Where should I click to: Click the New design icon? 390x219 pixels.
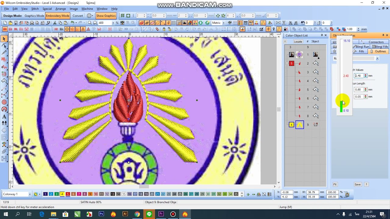coord(5,23)
